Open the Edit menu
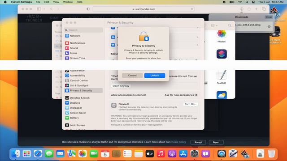This screenshot has width=287, height=161. point(47,2)
